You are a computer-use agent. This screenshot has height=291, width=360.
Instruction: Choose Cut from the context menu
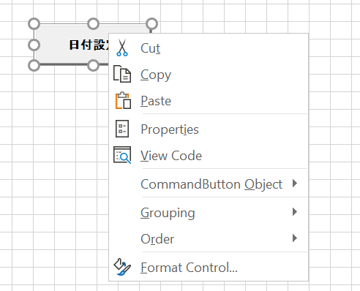(209, 48)
